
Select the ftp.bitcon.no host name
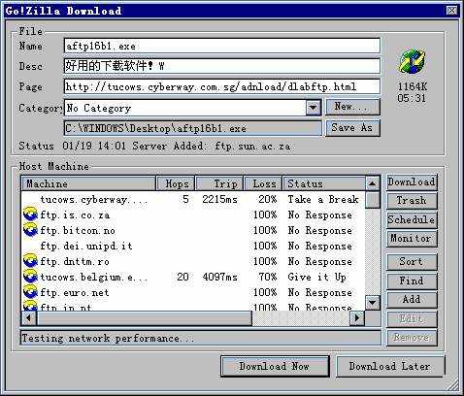[78, 230]
